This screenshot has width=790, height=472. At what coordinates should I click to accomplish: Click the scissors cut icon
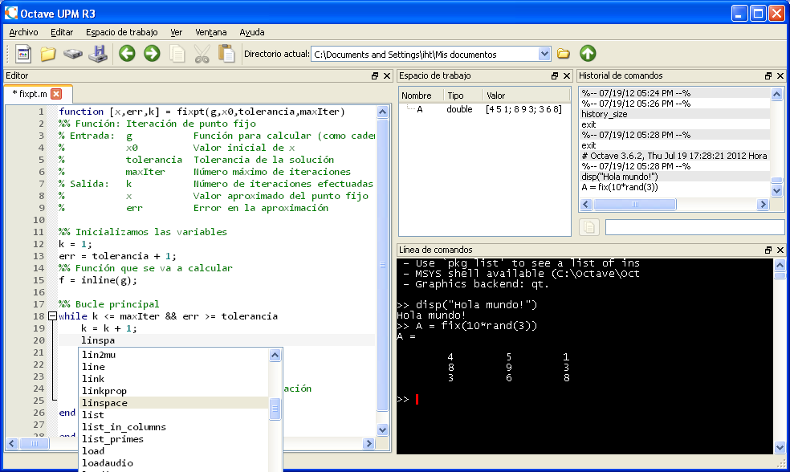(202, 54)
